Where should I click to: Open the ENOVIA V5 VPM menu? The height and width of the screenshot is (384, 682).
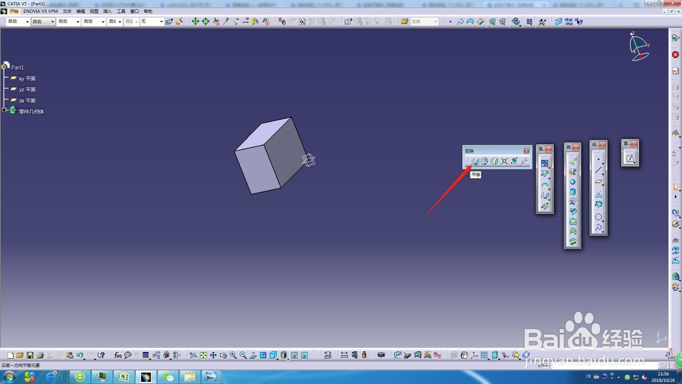click(40, 12)
